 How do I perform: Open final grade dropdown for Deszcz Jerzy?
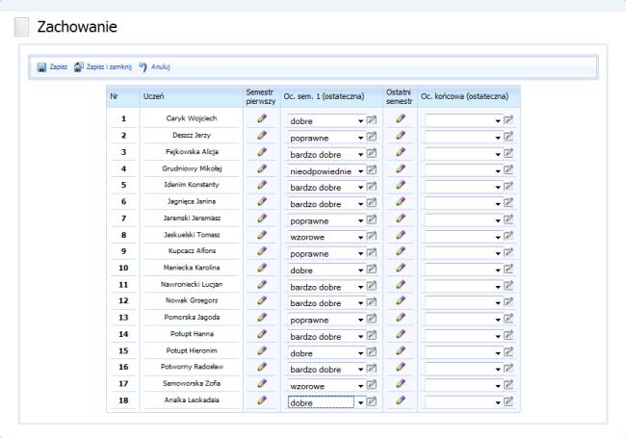pos(463,138)
